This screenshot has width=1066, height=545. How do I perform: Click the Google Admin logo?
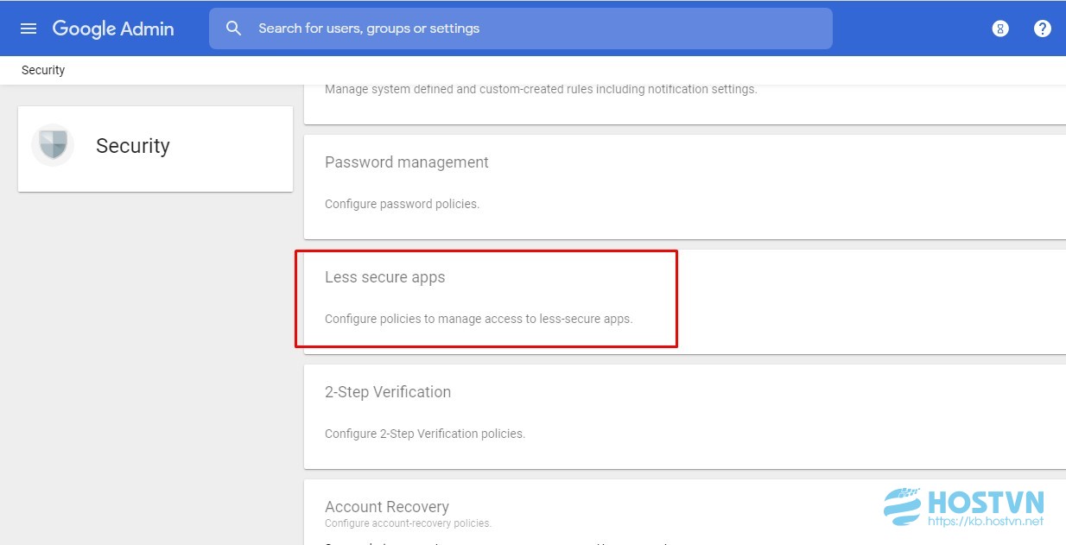113,29
